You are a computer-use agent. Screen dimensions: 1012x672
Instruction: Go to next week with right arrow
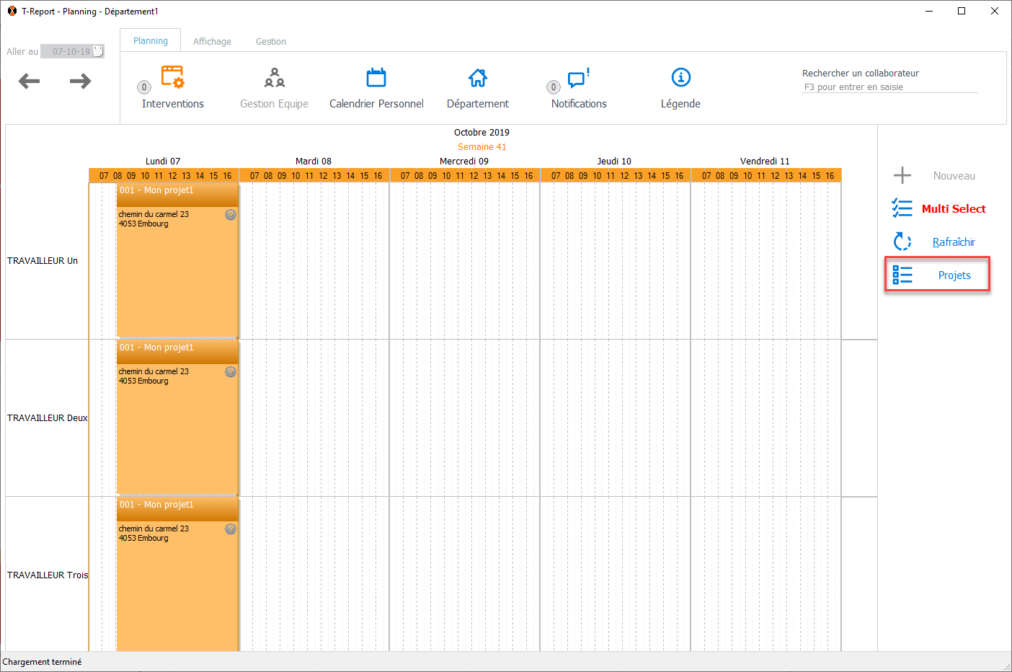click(80, 81)
